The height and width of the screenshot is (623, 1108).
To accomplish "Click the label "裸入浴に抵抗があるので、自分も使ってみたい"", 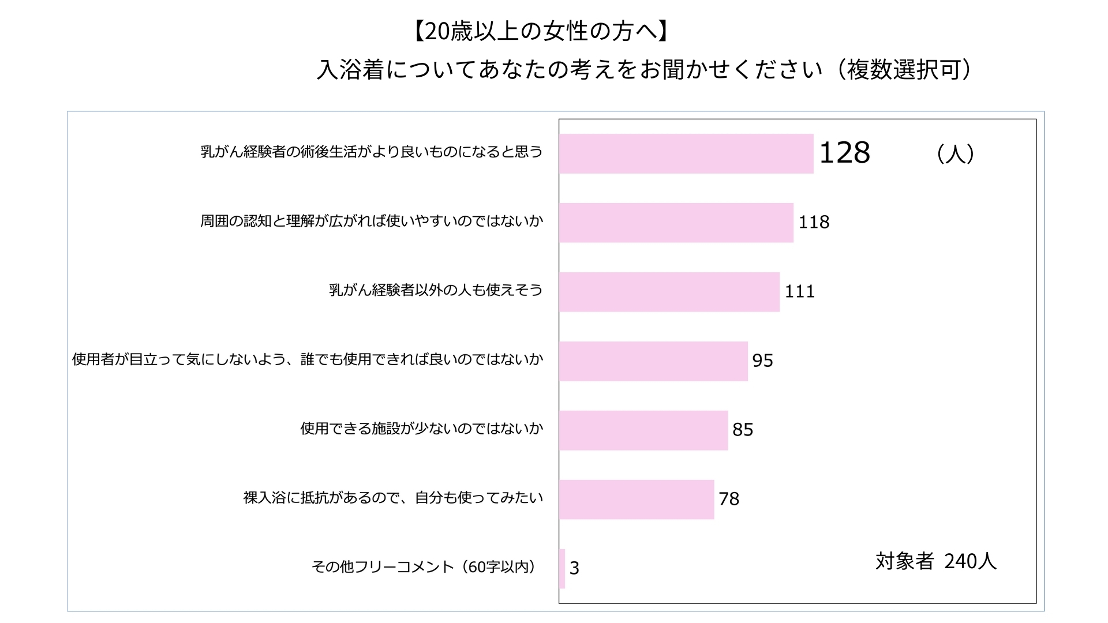I will (x=393, y=498).
